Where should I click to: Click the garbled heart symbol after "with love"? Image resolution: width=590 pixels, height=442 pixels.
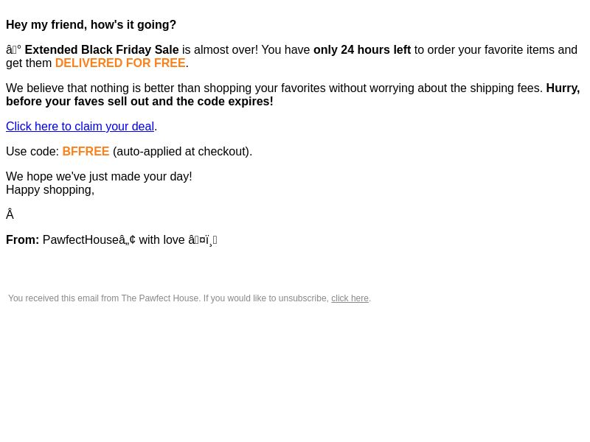click(x=202, y=240)
